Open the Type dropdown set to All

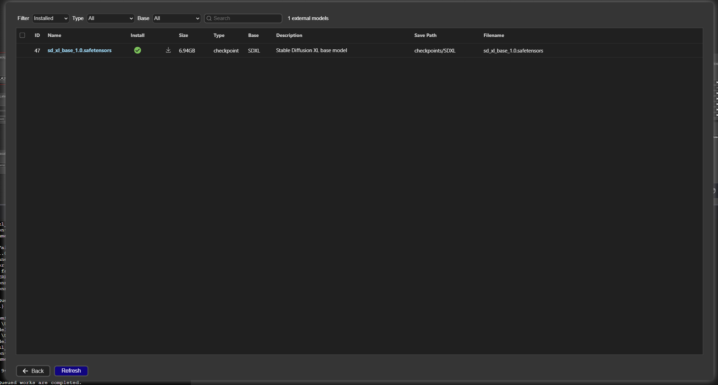pyautogui.click(x=110, y=18)
